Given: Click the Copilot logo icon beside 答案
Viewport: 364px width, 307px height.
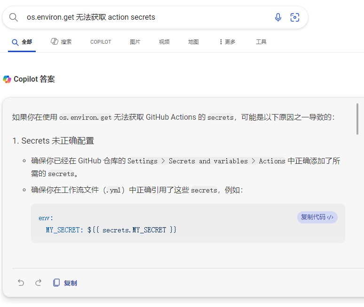Looking at the screenshot, I should (x=7, y=79).
